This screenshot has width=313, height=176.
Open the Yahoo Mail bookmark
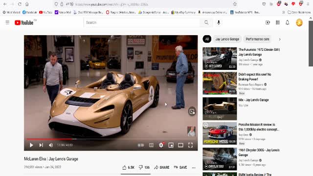click(63, 12)
